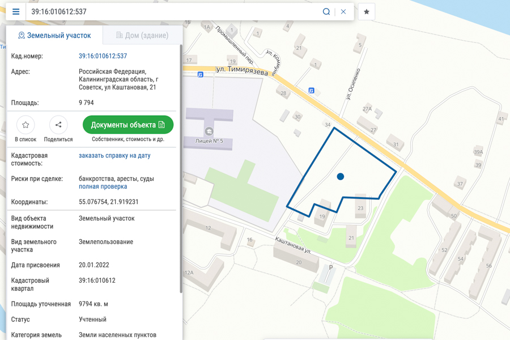
Task: Switch to the Дом (здание) tab
Action: pos(142,35)
